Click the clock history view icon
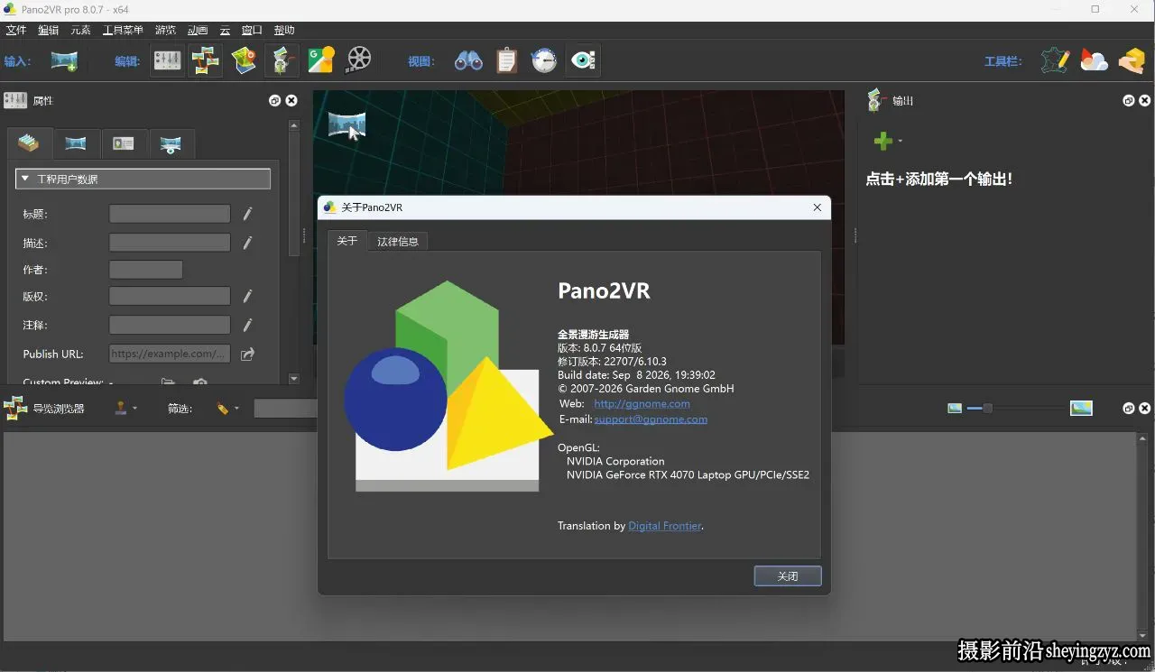 [x=544, y=60]
